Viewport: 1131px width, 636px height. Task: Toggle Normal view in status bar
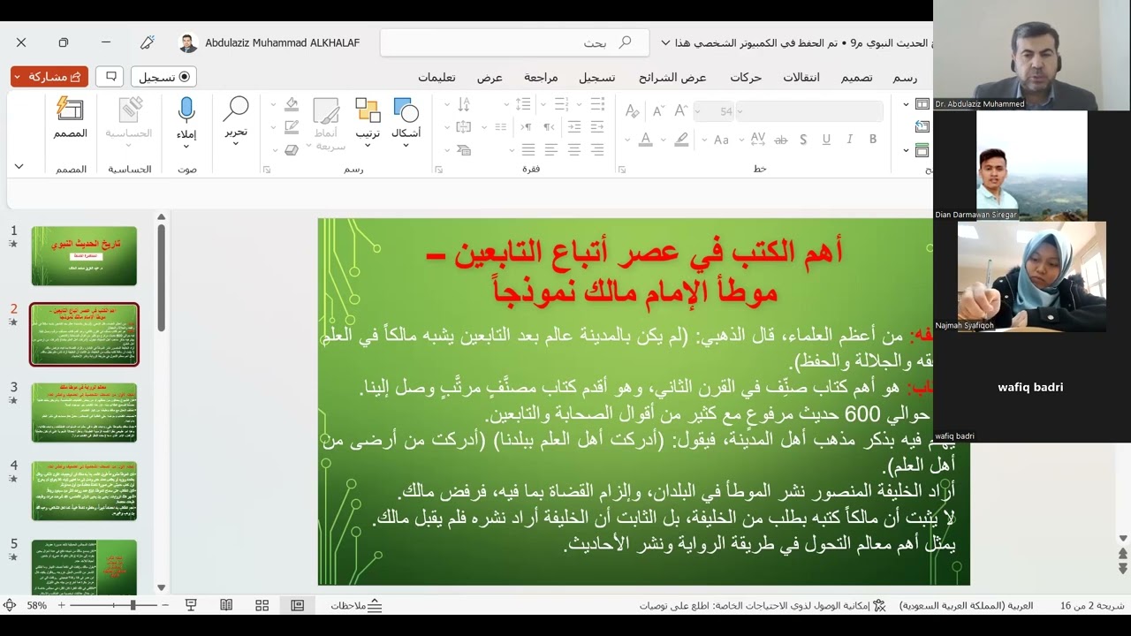297,605
